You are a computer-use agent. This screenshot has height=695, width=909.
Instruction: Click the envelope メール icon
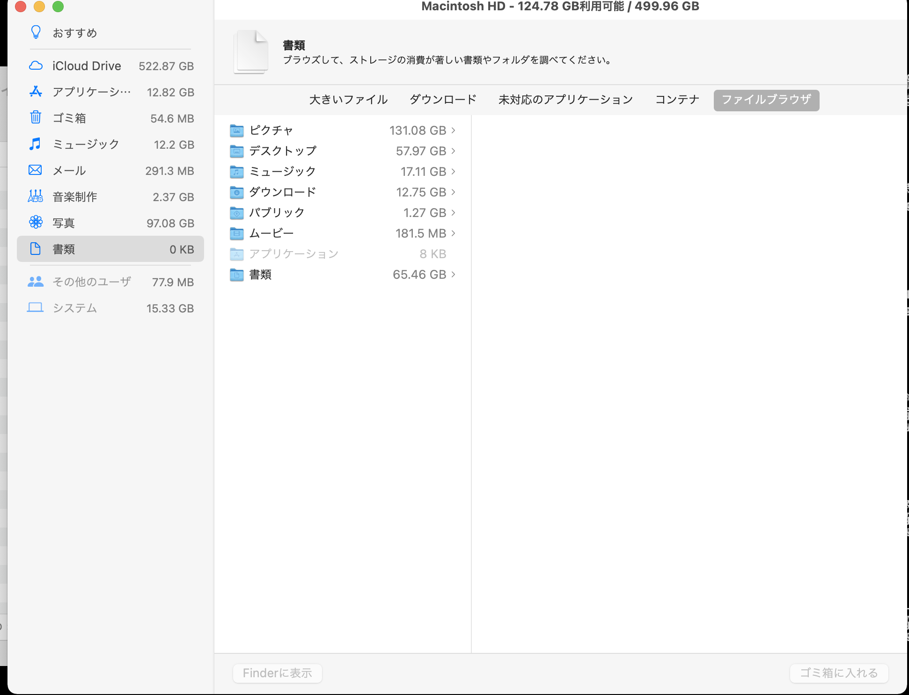[x=35, y=170]
